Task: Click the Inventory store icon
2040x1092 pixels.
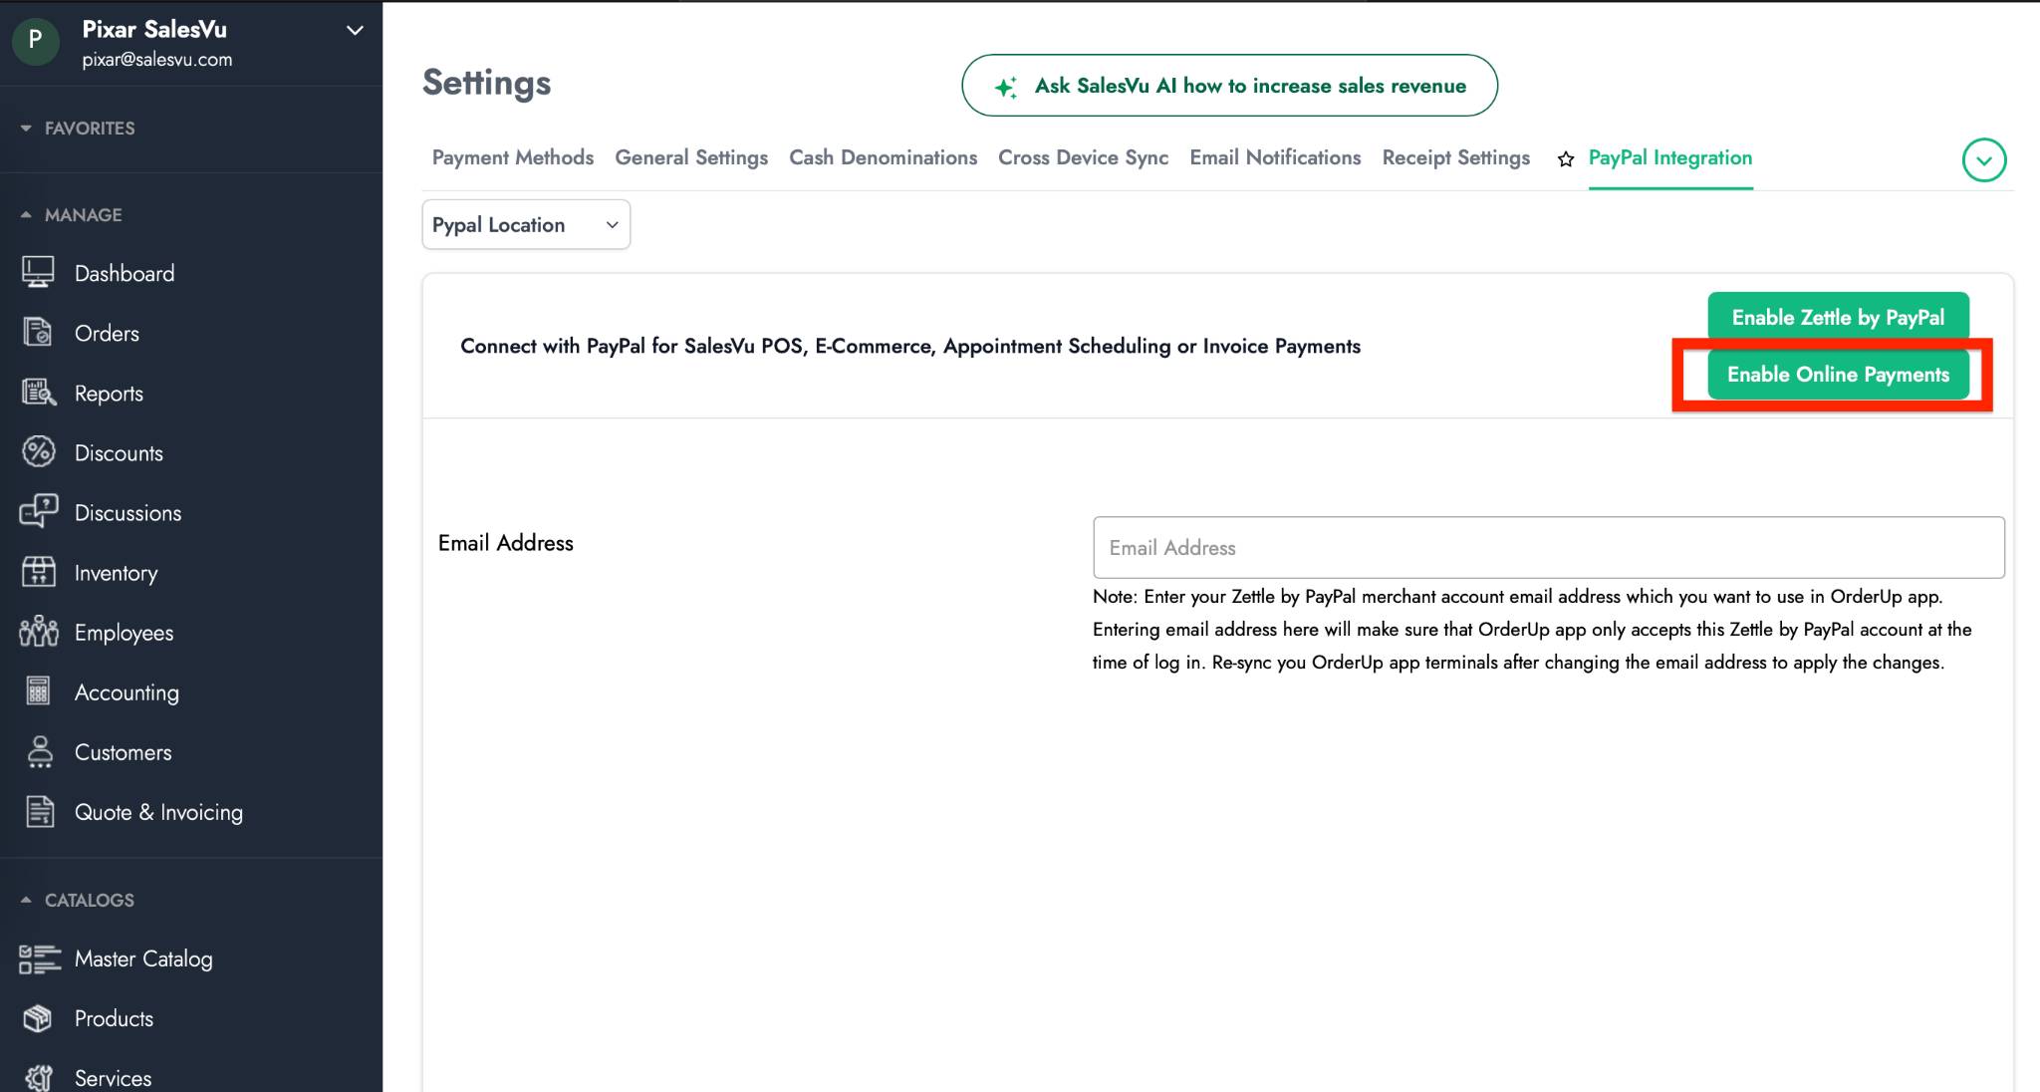Action: 39,572
